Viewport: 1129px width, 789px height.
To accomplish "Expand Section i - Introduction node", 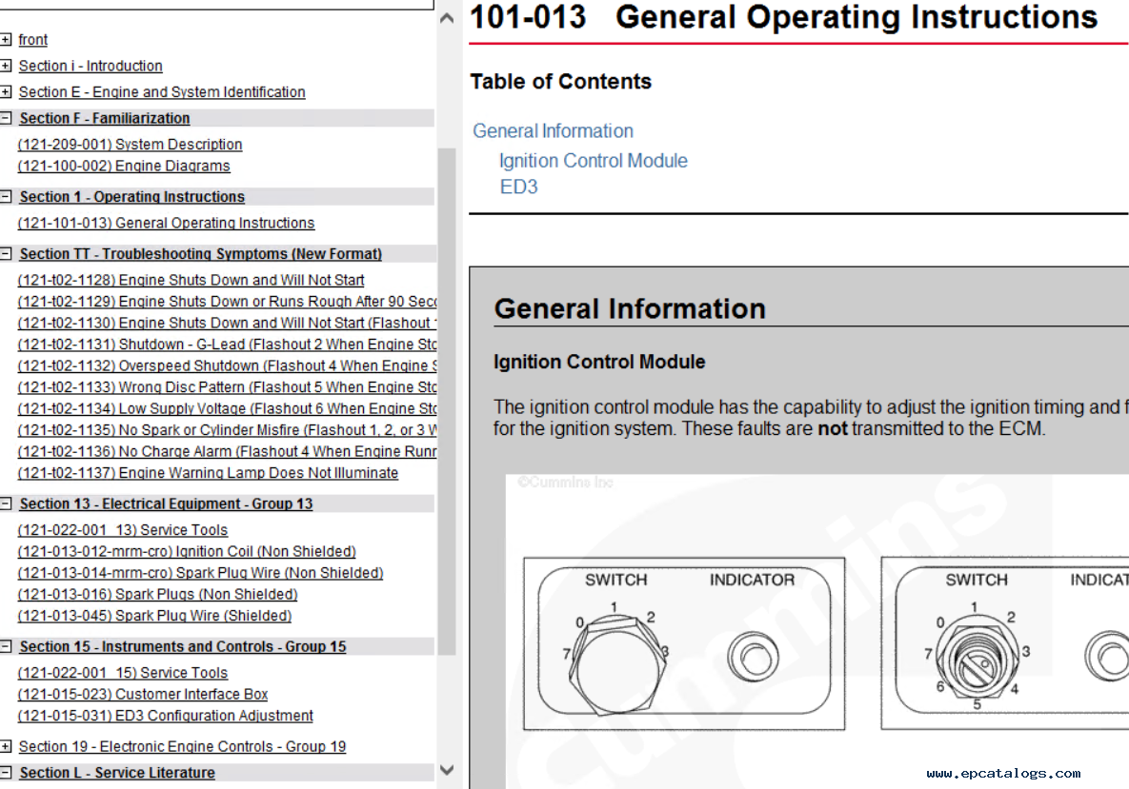I will 6,67.
